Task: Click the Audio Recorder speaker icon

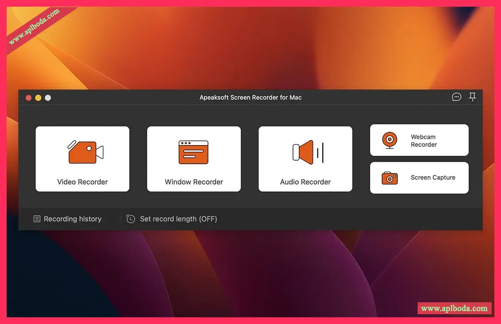Action: click(x=308, y=152)
